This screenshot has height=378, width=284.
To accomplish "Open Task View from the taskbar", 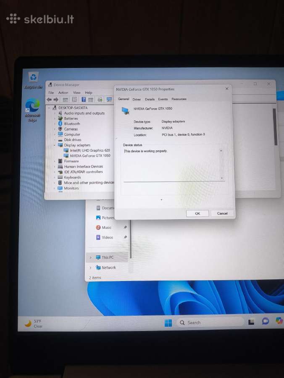I will click(251, 322).
